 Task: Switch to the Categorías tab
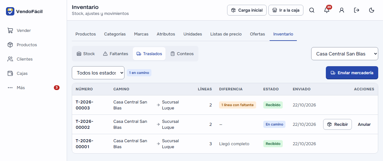click(x=115, y=34)
